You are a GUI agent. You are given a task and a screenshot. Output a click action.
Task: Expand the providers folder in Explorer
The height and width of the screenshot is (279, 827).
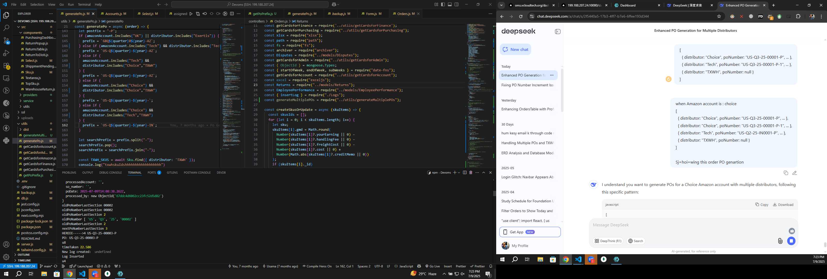[x=21, y=95]
